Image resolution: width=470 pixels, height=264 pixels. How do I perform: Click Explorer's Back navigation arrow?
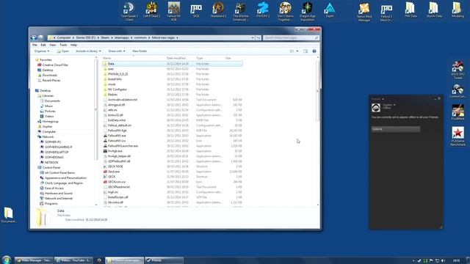pos(34,37)
